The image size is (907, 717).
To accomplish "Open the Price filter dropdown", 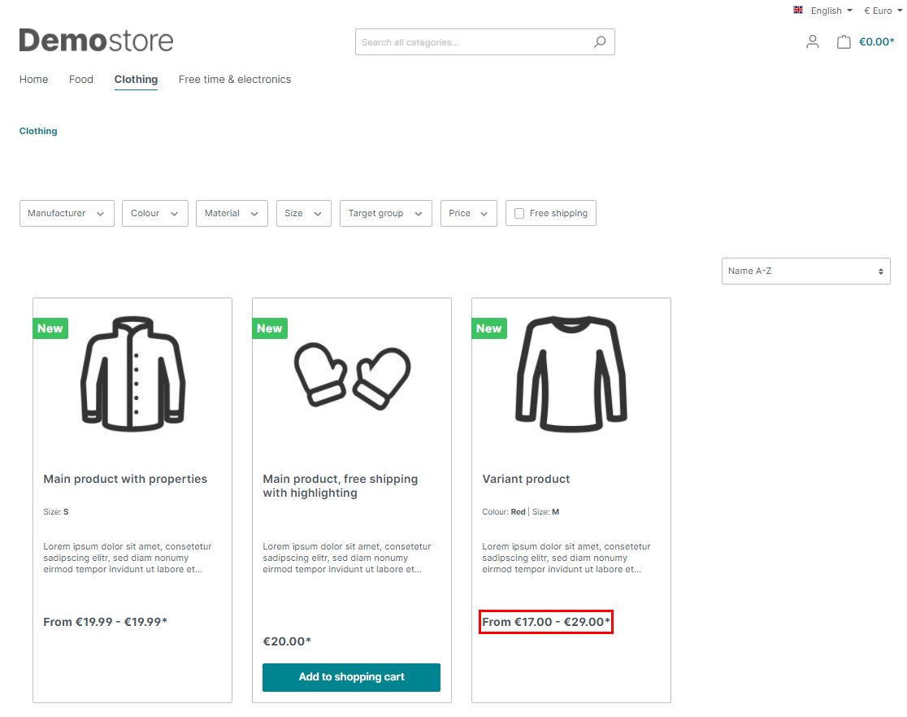I will click(x=469, y=213).
